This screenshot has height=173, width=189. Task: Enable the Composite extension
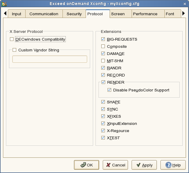coord(103,47)
